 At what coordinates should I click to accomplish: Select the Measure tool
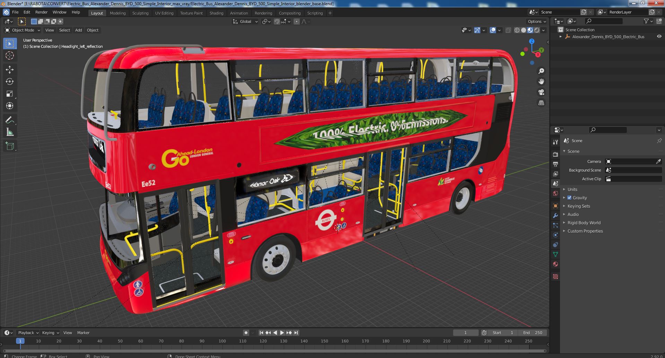click(x=10, y=132)
